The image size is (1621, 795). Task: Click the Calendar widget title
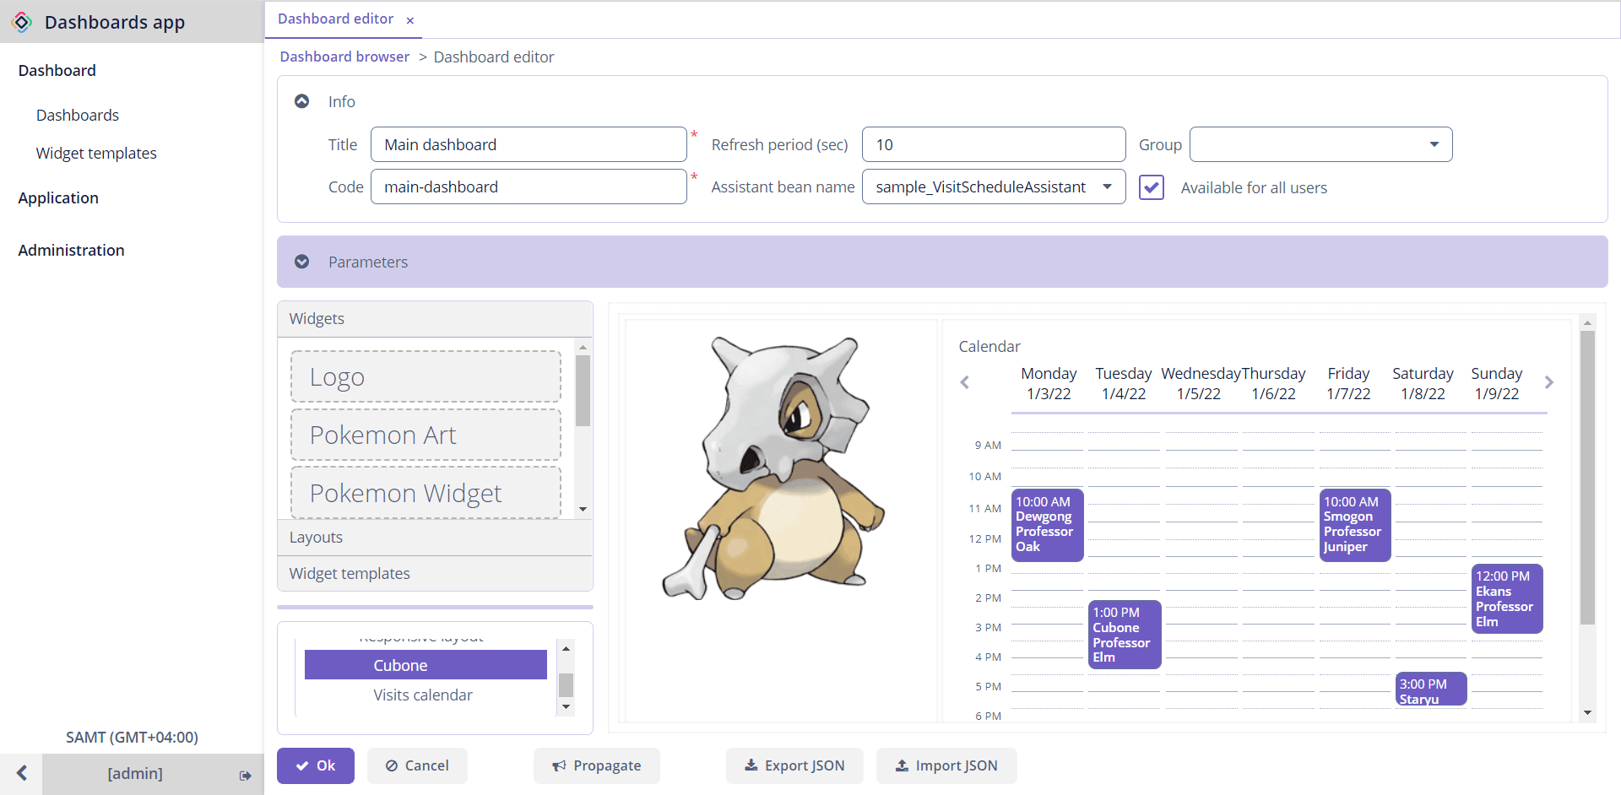click(989, 346)
